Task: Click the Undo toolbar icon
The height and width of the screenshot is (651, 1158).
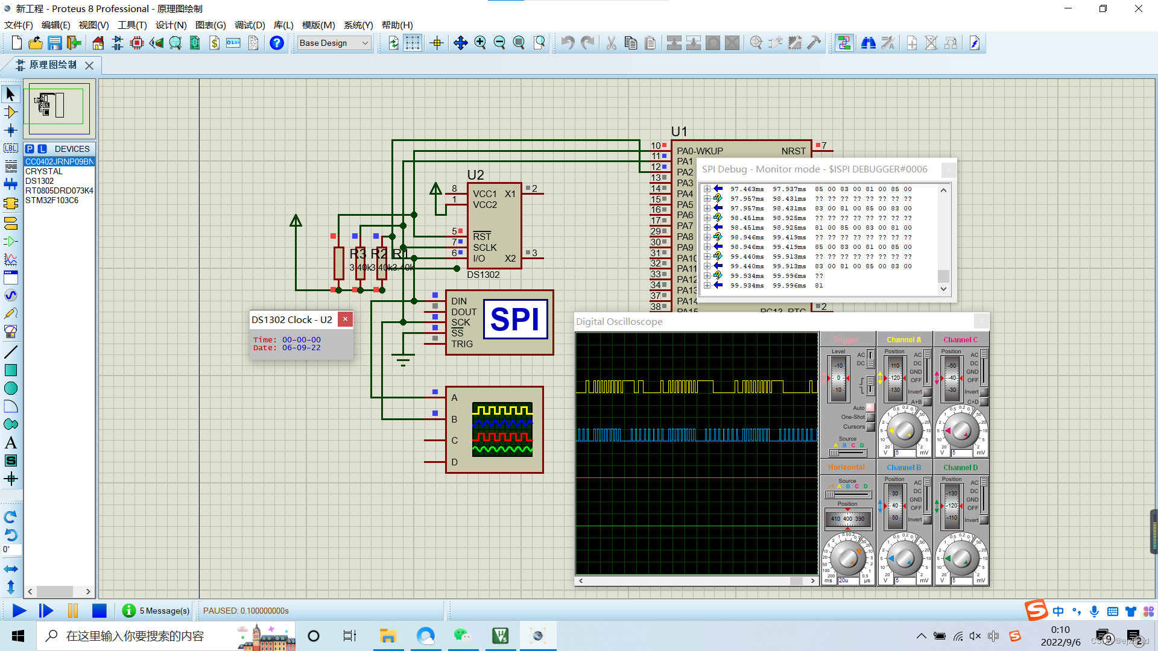Action: [568, 43]
